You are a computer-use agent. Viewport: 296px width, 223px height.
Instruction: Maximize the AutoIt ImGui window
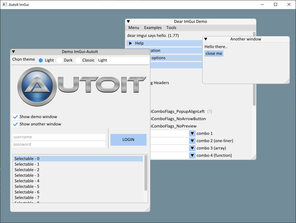click(x=275, y=4)
